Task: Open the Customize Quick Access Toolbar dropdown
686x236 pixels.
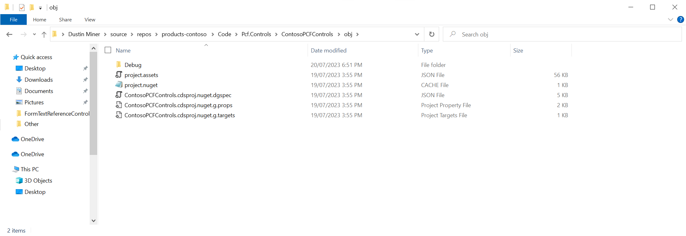Action: [x=40, y=8]
